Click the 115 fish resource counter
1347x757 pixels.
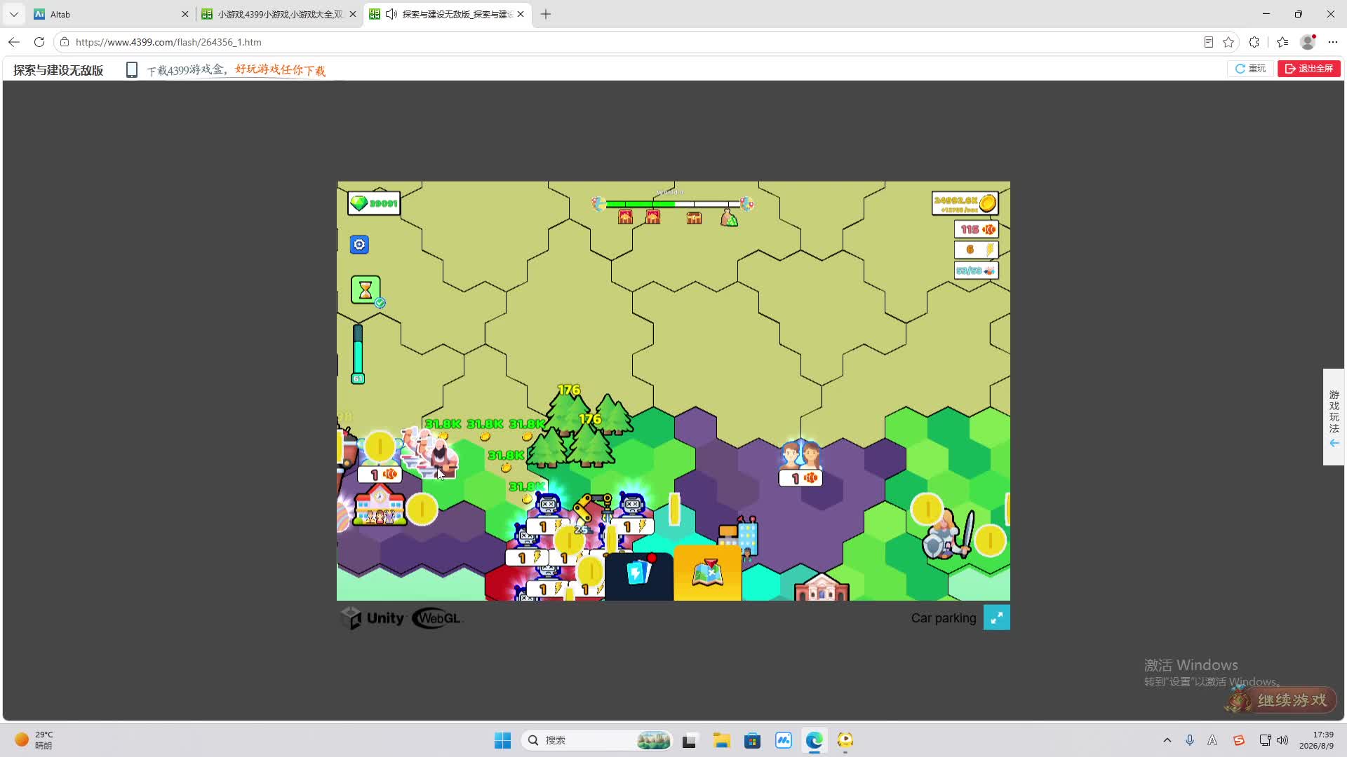pos(977,229)
